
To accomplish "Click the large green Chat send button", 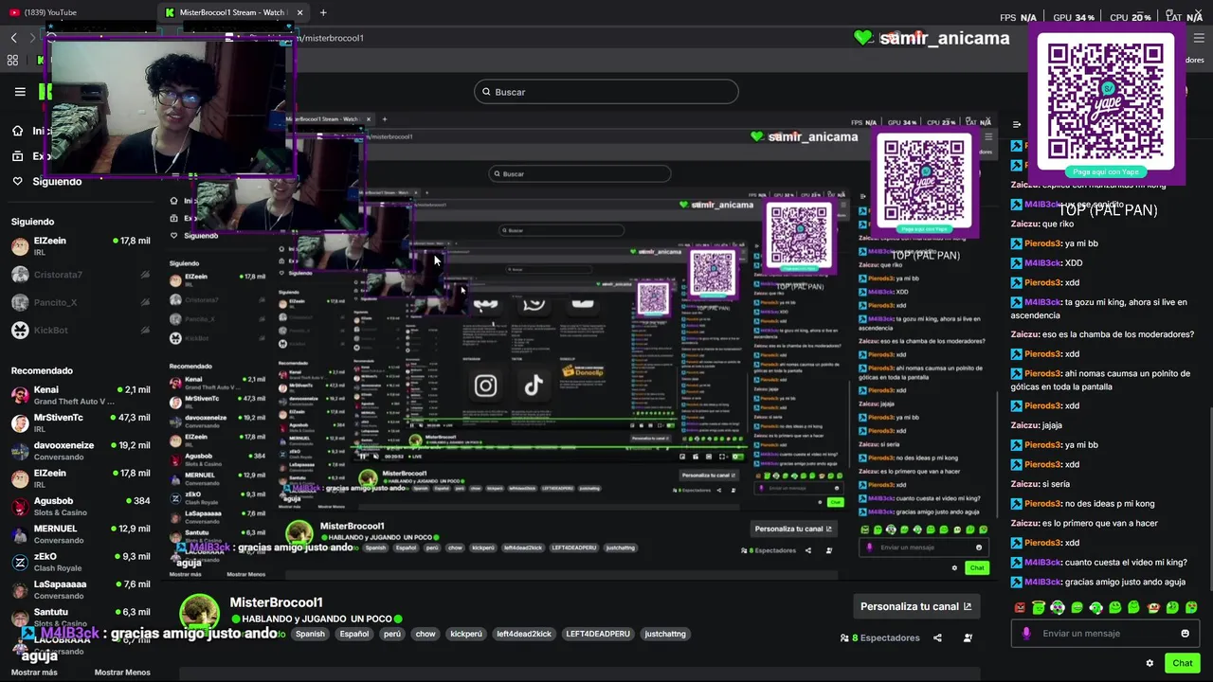I will coord(1182,663).
